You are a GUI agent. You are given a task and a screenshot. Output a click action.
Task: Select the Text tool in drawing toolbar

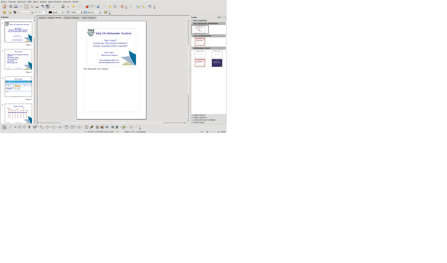(29, 127)
